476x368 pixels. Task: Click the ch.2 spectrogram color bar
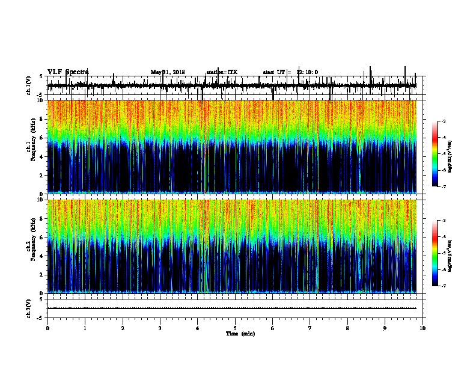click(x=435, y=253)
